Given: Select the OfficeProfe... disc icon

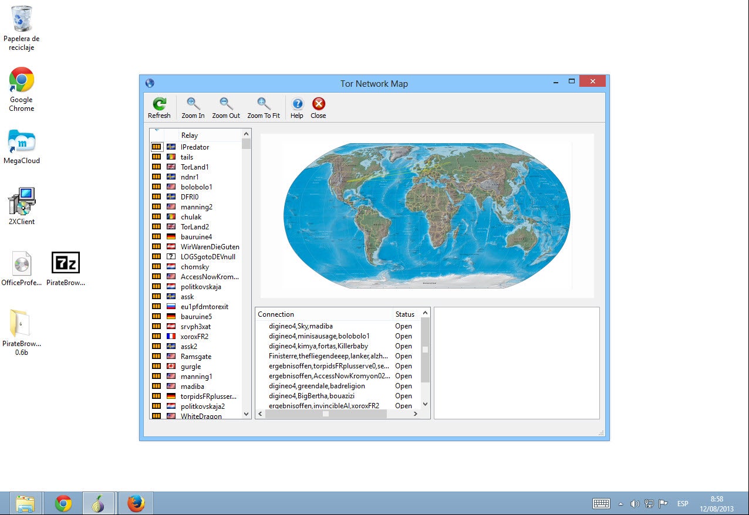Looking at the screenshot, I should 22,264.
